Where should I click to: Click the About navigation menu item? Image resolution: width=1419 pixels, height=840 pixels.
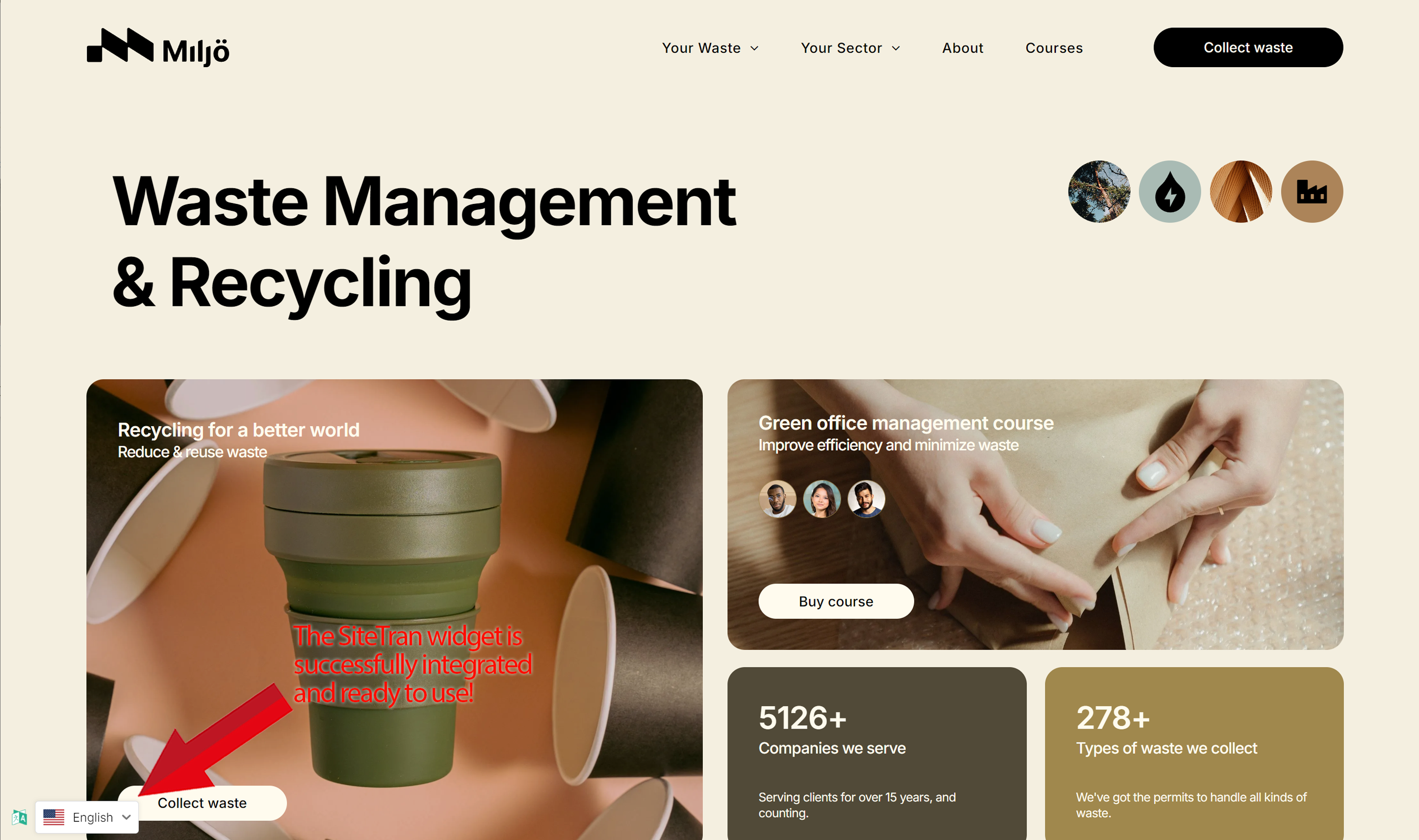960,47
